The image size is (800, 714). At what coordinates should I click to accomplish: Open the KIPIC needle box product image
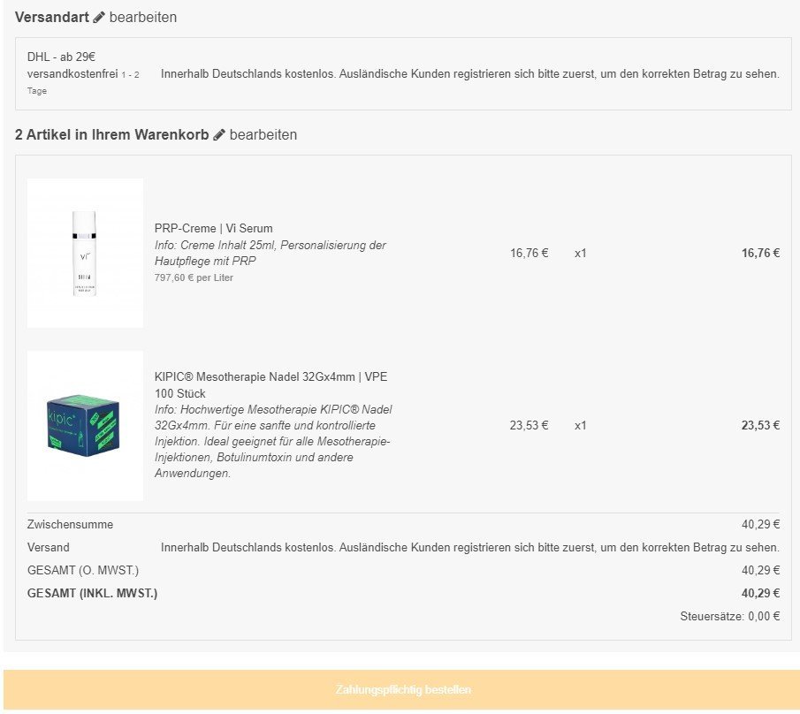pyautogui.click(x=85, y=426)
